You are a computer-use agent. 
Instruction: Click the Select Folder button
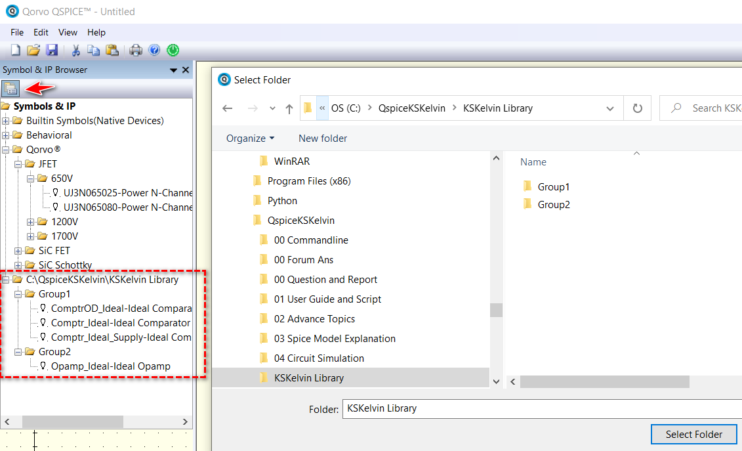tap(693, 435)
